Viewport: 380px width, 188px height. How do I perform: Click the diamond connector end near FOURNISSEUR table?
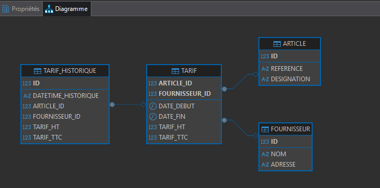click(255, 136)
